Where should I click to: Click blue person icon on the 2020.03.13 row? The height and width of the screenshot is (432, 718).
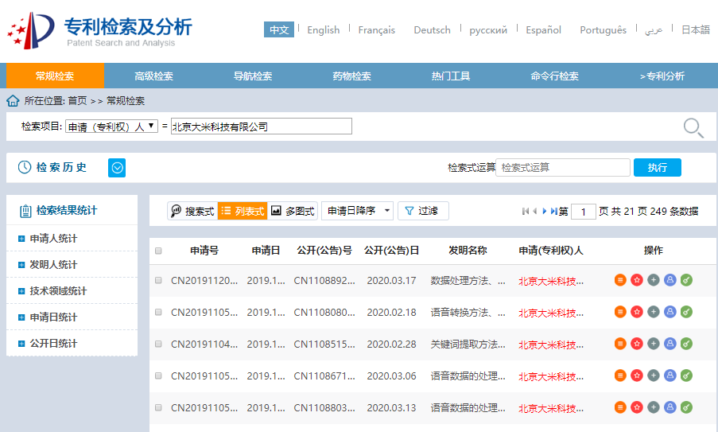[x=670, y=407]
